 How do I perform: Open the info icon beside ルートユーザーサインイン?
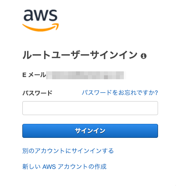pos(144,56)
